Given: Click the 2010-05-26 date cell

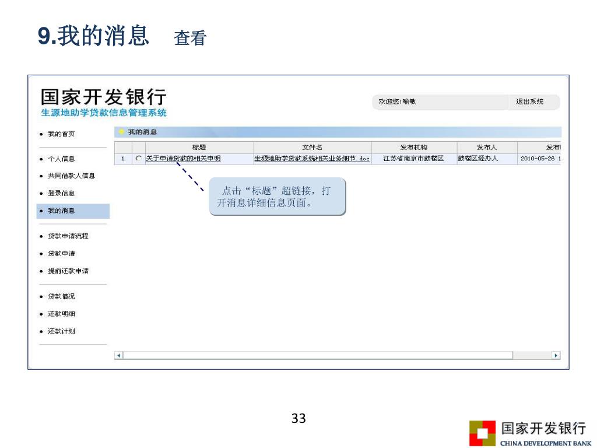Looking at the screenshot, I should click(x=539, y=159).
